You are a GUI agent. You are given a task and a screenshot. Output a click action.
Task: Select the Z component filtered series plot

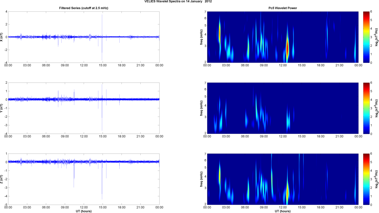[84, 179]
